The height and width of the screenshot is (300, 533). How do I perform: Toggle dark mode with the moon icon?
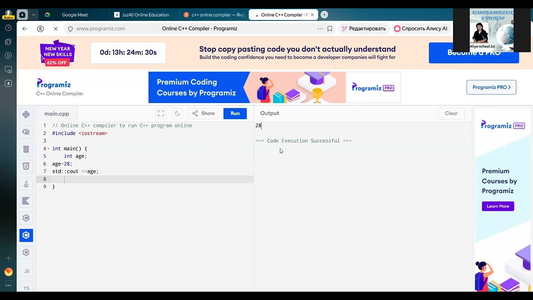click(177, 113)
